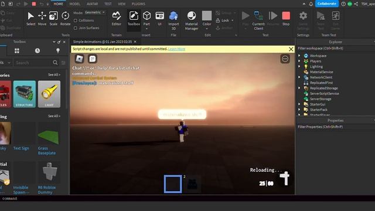Switch to the AVATAR ribbon tab
375x211 pixels.
coord(93,4)
